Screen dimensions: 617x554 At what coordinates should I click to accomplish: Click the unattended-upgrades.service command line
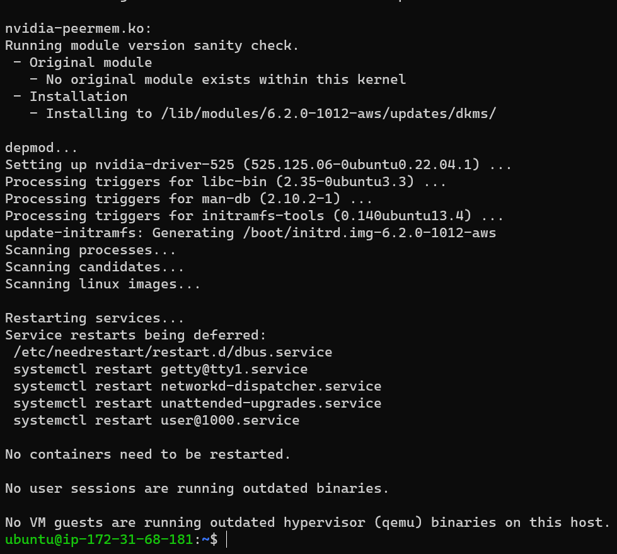coord(197,403)
